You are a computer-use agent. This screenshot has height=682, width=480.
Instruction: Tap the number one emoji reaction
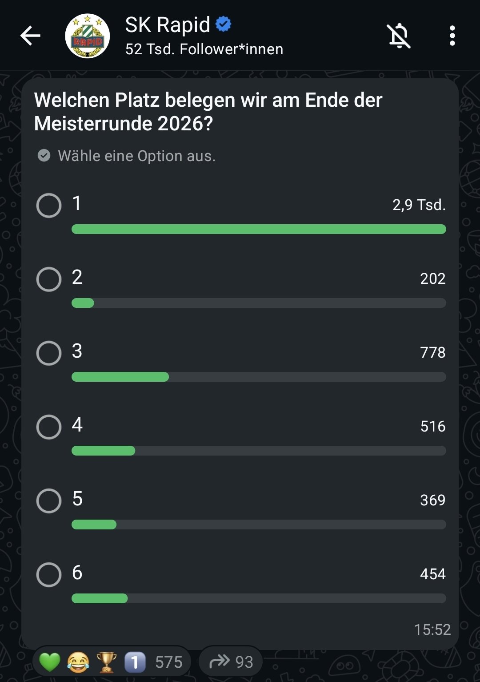coord(135,662)
